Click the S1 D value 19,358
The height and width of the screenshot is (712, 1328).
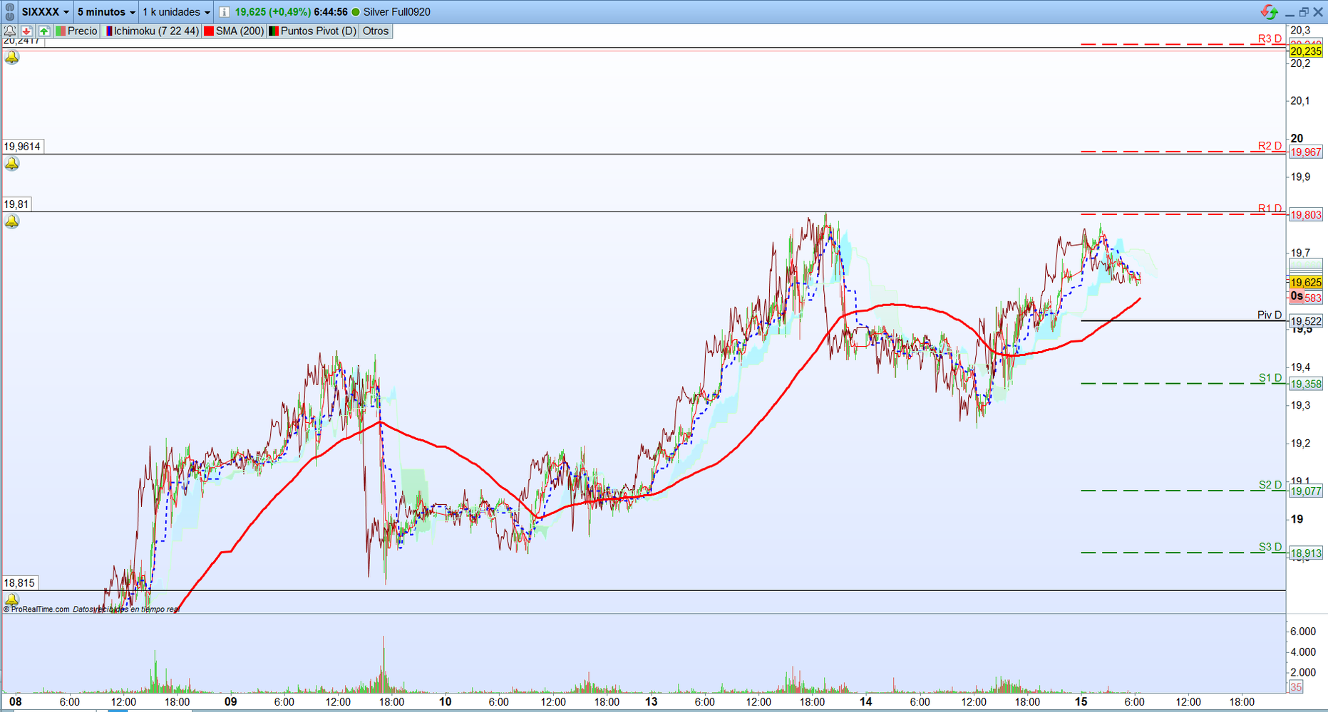pyautogui.click(x=1306, y=384)
